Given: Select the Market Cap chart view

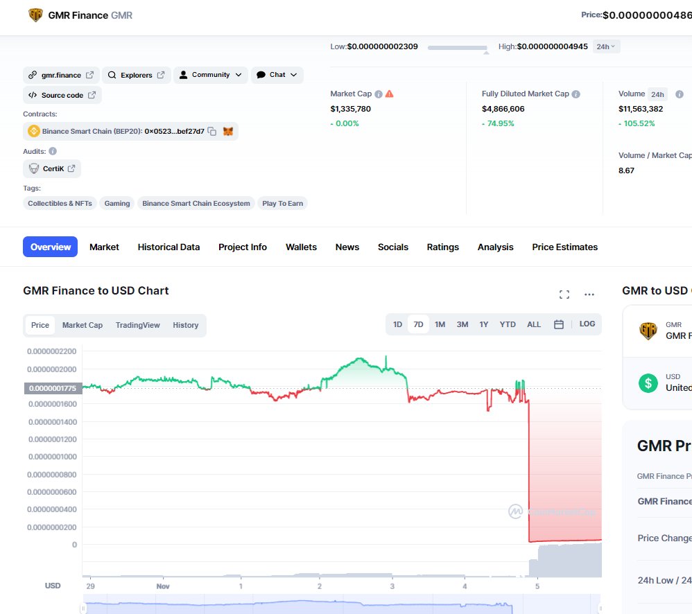Looking at the screenshot, I should click(x=83, y=325).
